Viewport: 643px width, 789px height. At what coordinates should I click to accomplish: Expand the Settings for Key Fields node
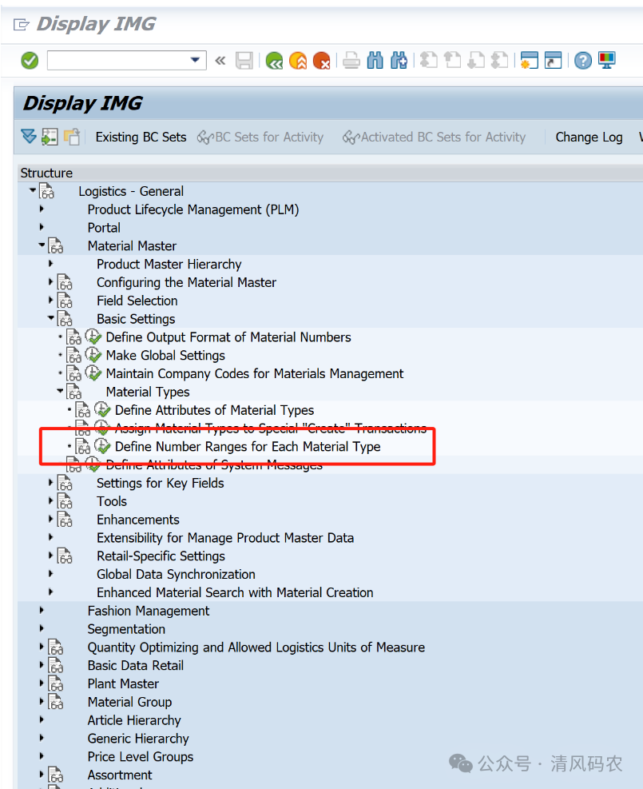50,483
